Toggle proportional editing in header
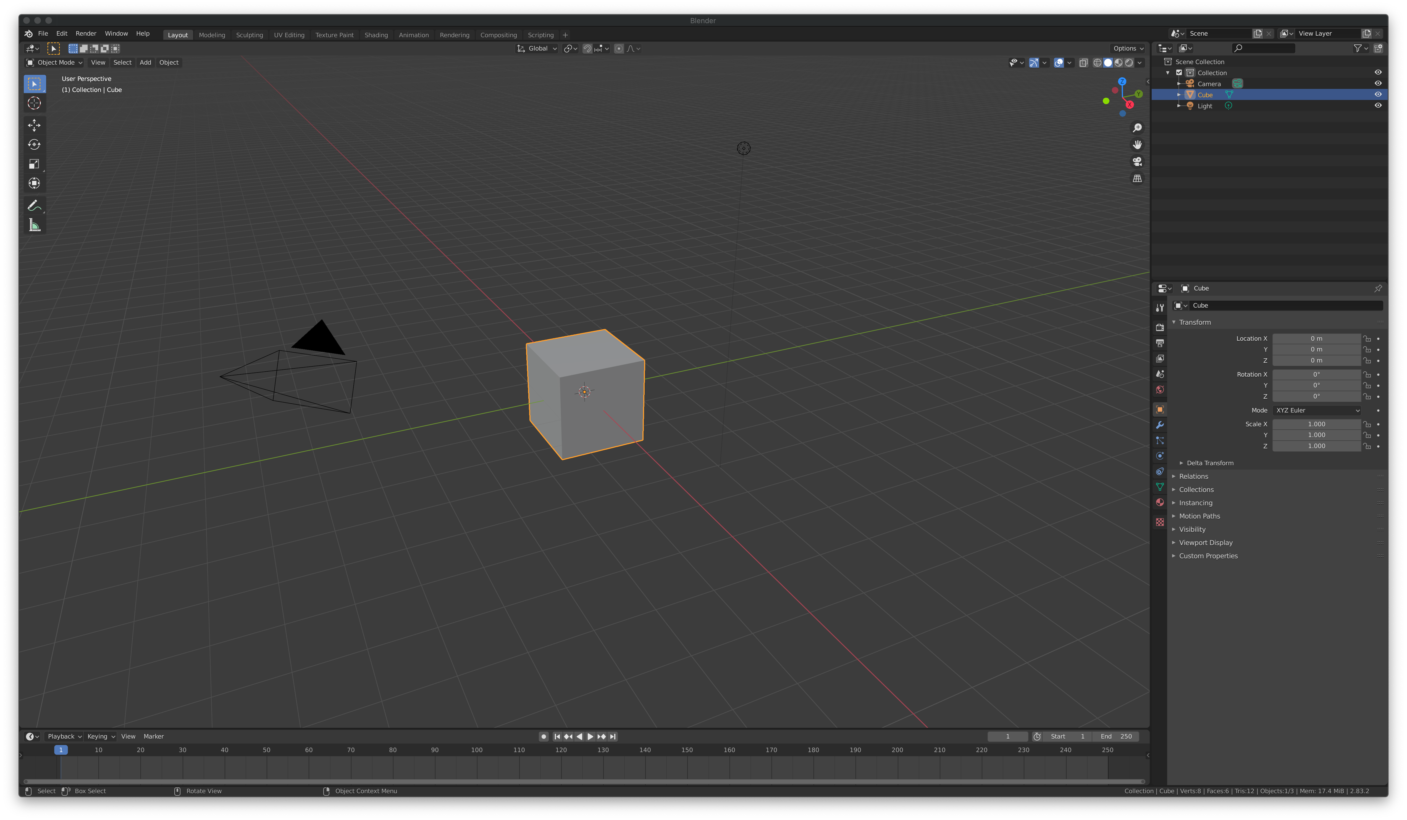 (x=619, y=49)
